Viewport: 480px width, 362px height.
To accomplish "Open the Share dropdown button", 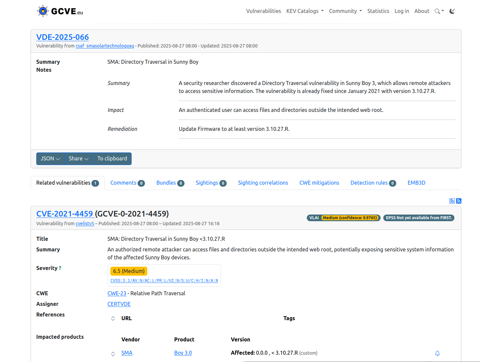I will click(x=78, y=159).
